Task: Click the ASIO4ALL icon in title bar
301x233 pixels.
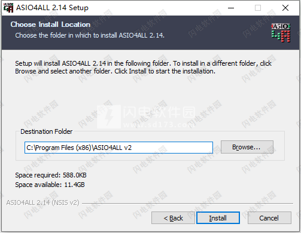Action: click(8, 8)
